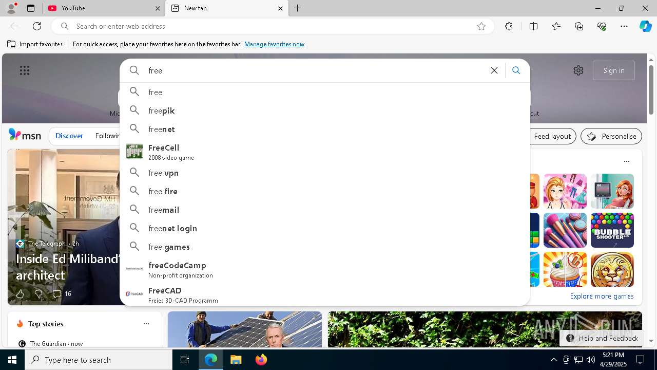The height and width of the screenshot is (370, 657).
Task: Select the 'freemail' suggestion
Action: (325, 210)
